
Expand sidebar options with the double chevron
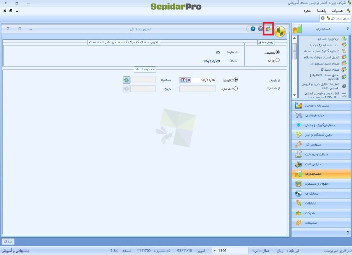[x=348, y=232]
